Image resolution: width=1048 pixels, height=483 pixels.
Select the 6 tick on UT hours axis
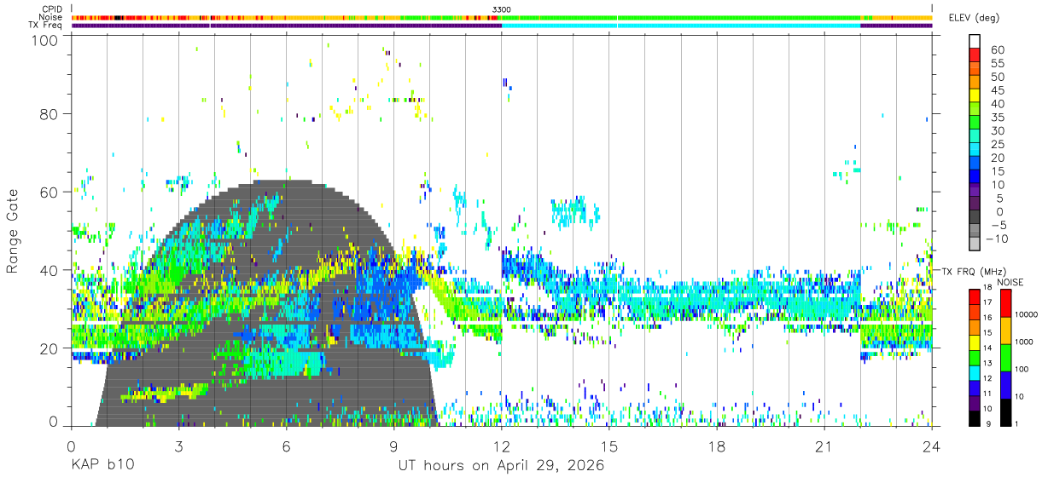(286, 446)
